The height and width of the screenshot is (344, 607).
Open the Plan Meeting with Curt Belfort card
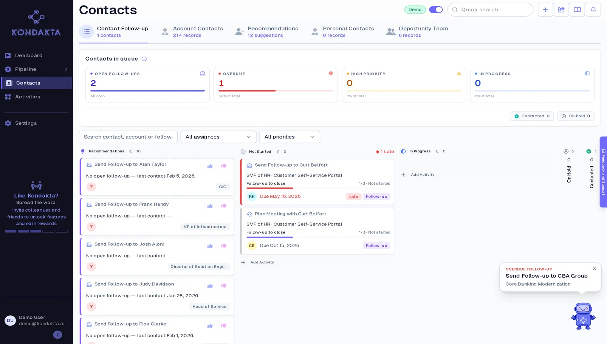point(317,231)
